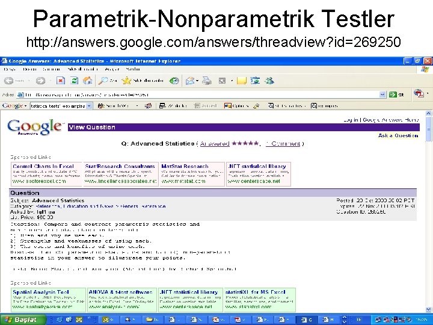
Task: Click the blue monitor icon in the toolbar
Action: tap(255, 81)
